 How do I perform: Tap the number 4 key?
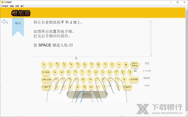pyautogui.click(x=71, y=65)
